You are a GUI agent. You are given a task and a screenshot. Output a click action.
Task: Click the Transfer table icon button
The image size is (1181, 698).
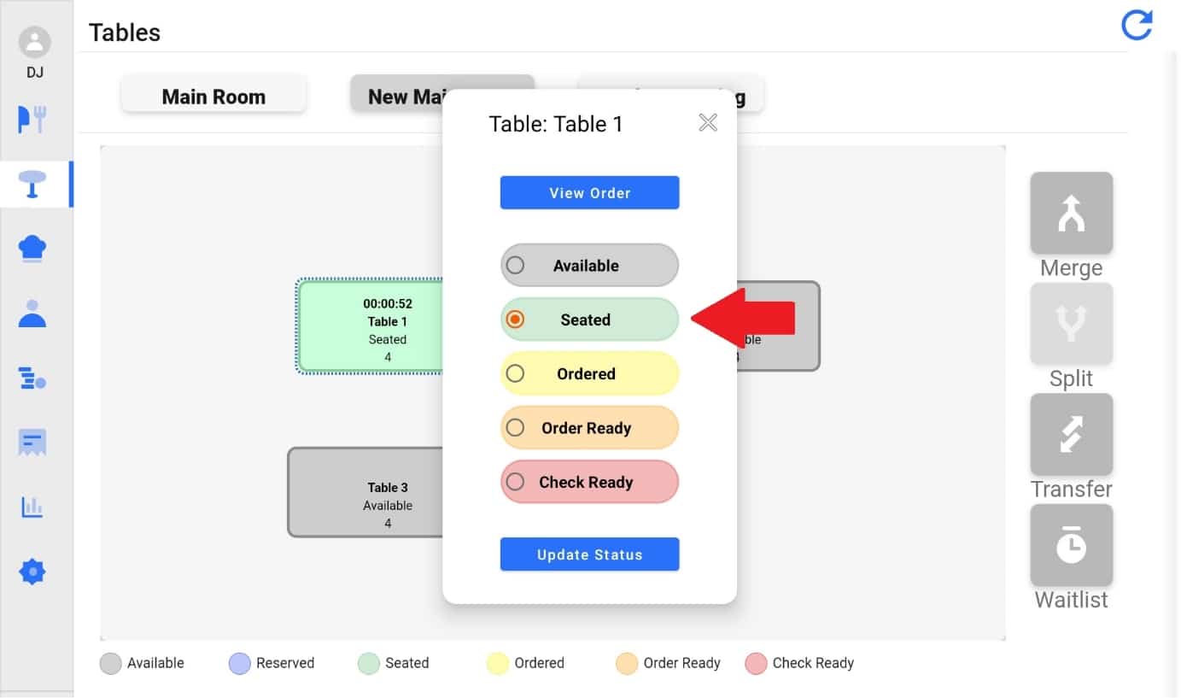point(1071,434)
